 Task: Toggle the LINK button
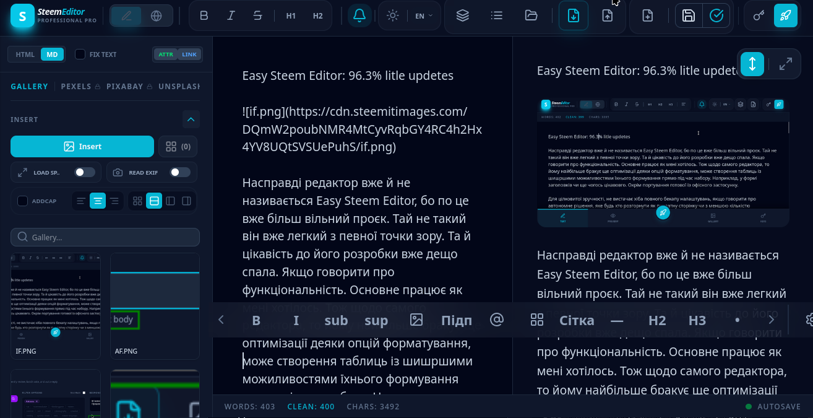189,54
